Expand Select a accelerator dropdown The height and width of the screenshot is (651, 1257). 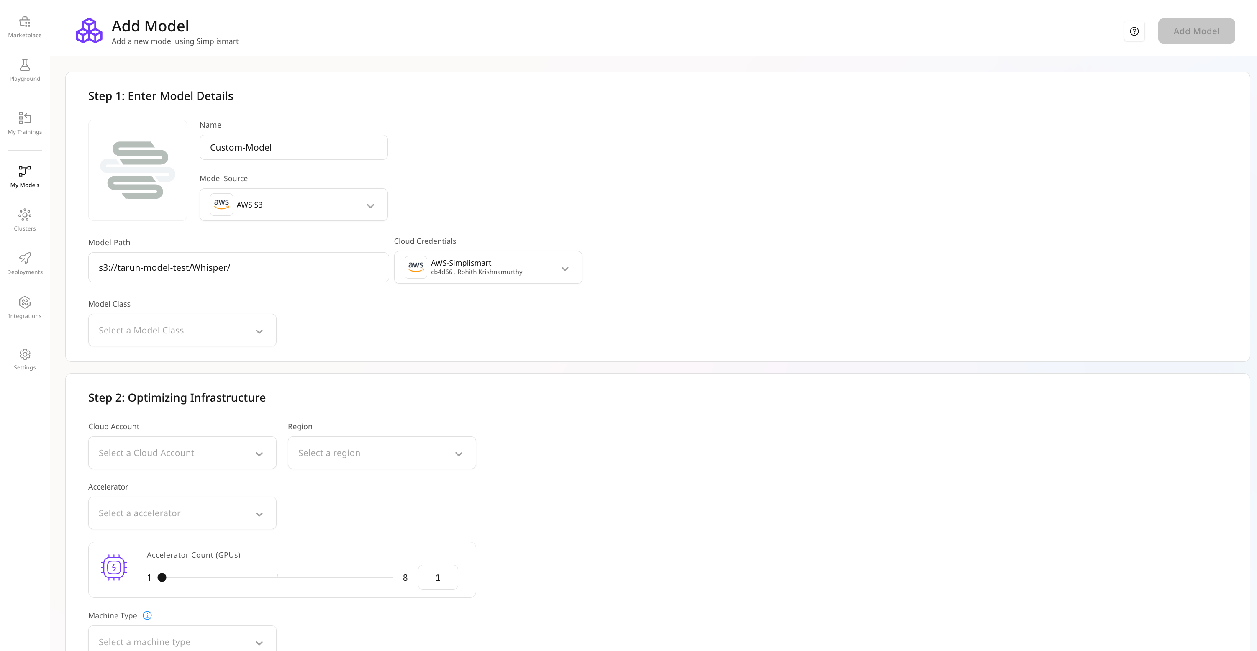pos(182,513)
